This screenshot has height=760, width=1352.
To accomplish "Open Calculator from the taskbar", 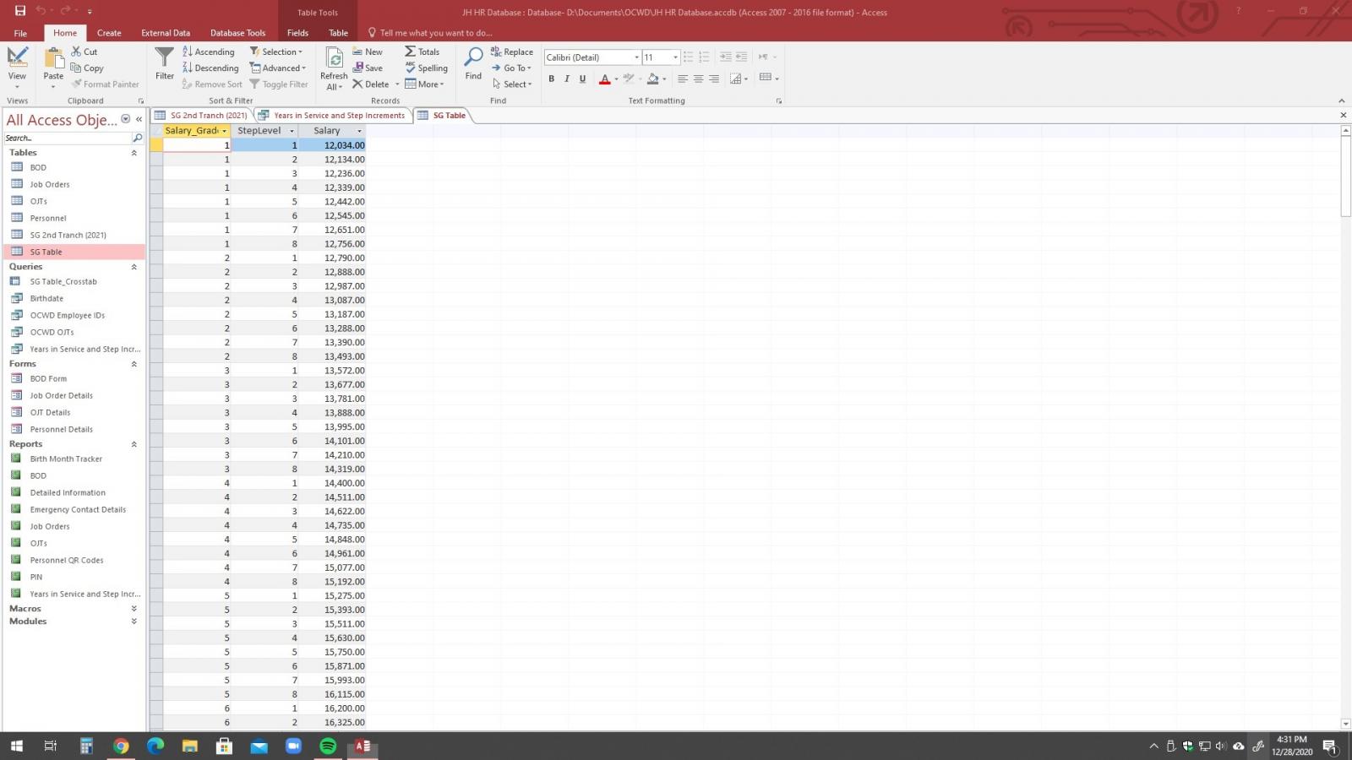I will 86,746.
